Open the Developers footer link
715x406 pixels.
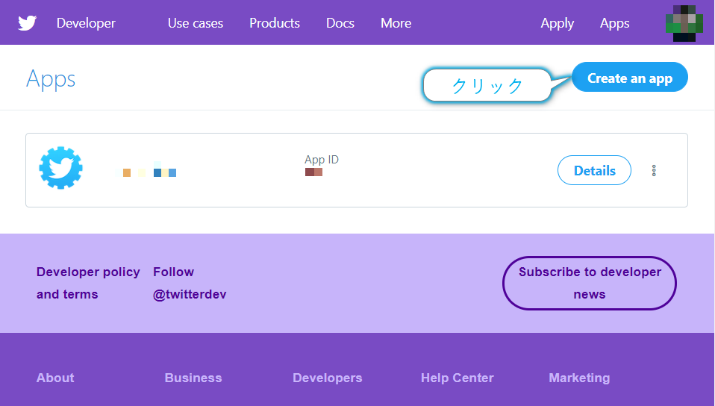tap(328, 378)
